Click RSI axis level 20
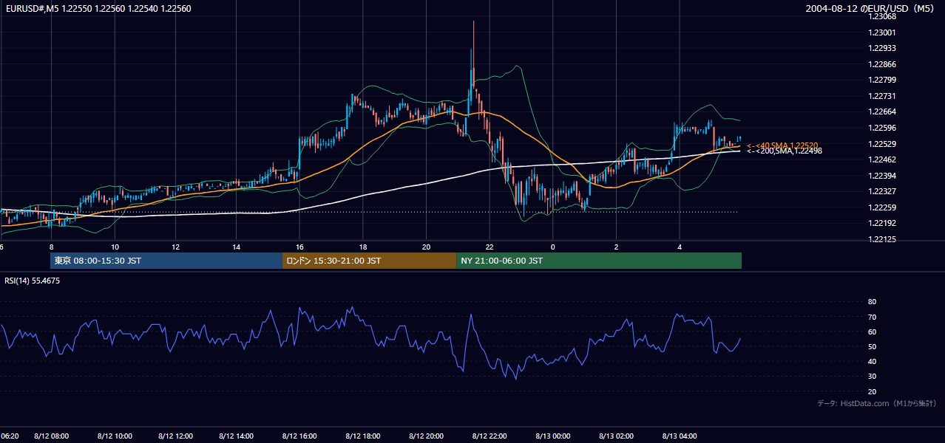 pos(873,391)
